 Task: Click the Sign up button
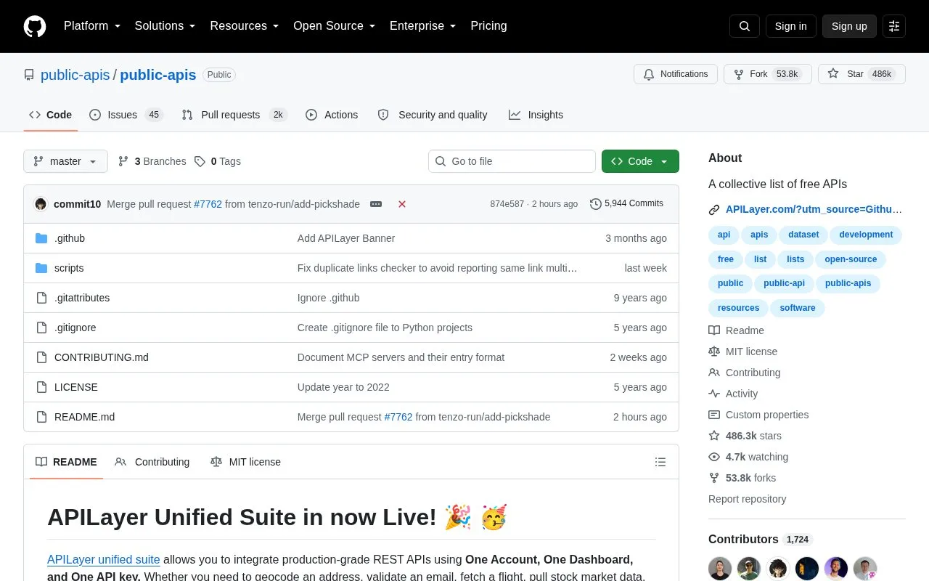click(849, 26)
